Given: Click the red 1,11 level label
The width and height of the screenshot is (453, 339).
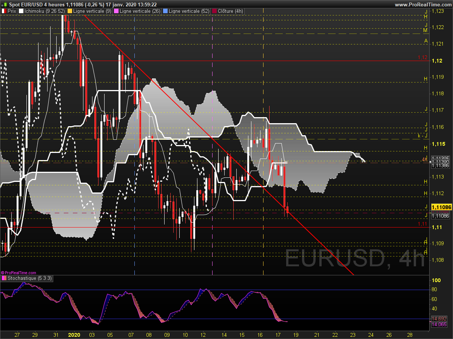Looking at the screenshot, I should coord(423,224).
